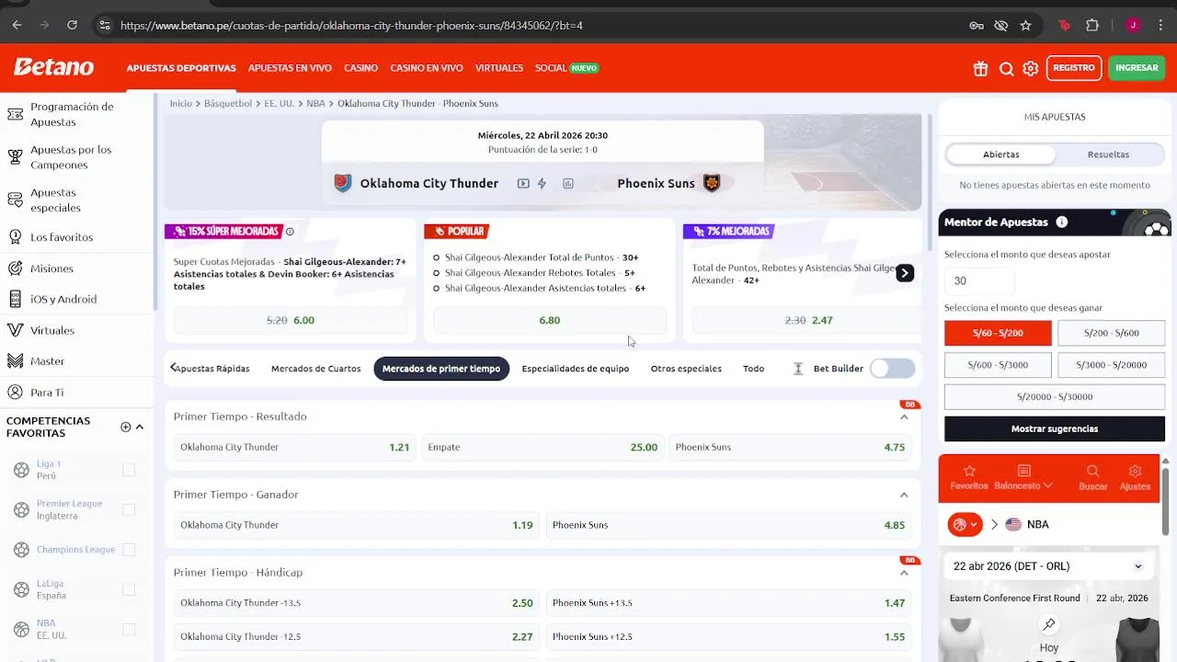Open the search magnifier in header
Viewport: 1177px width, 662px height.
(x=1007, y=68)
